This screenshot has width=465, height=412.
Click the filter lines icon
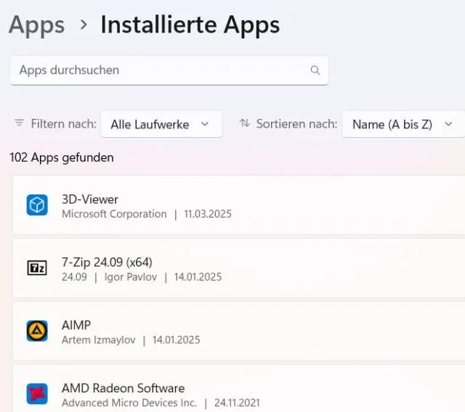tap(20, 123)
